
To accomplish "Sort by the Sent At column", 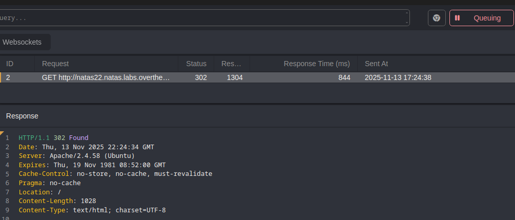I will (376, 64).
